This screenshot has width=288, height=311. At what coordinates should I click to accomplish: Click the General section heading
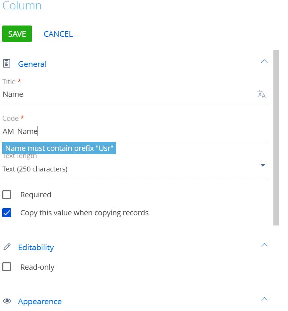[x=32, y=64]
